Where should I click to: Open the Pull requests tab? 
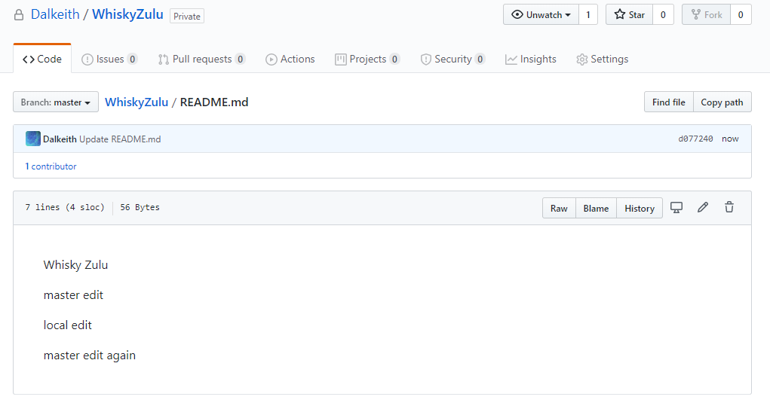[x=201, y=59]
